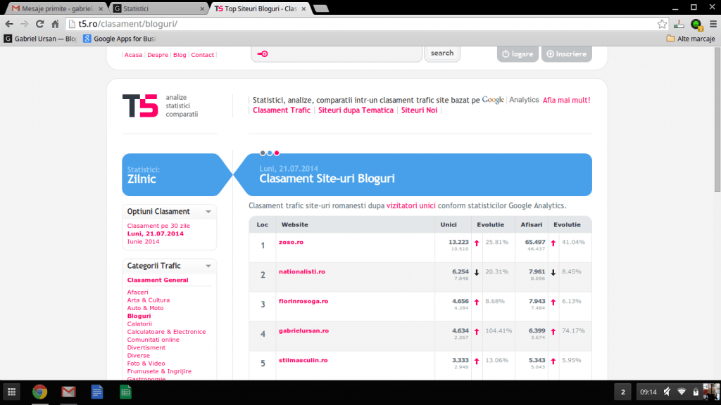Click the Inscriere button
The image size is (721, 405).
(x=567, y=53)
